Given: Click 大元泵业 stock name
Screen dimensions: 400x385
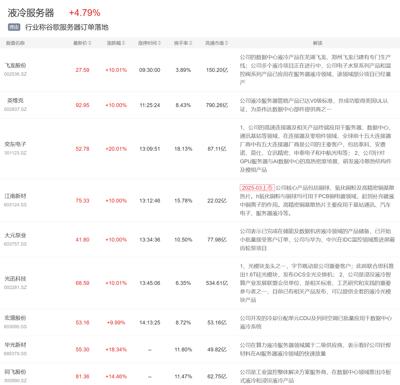Looking at the screenshot, I should click(x=15, y=235).
